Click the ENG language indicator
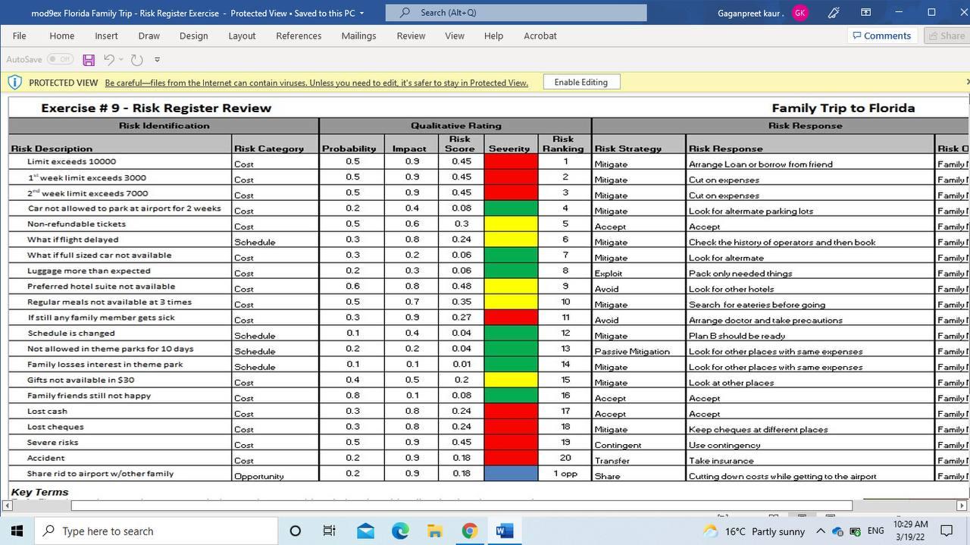Viewport: 970px width, 545px height. tap(876, 531)
